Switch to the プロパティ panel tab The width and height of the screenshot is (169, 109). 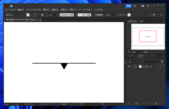tap(132, 56)
